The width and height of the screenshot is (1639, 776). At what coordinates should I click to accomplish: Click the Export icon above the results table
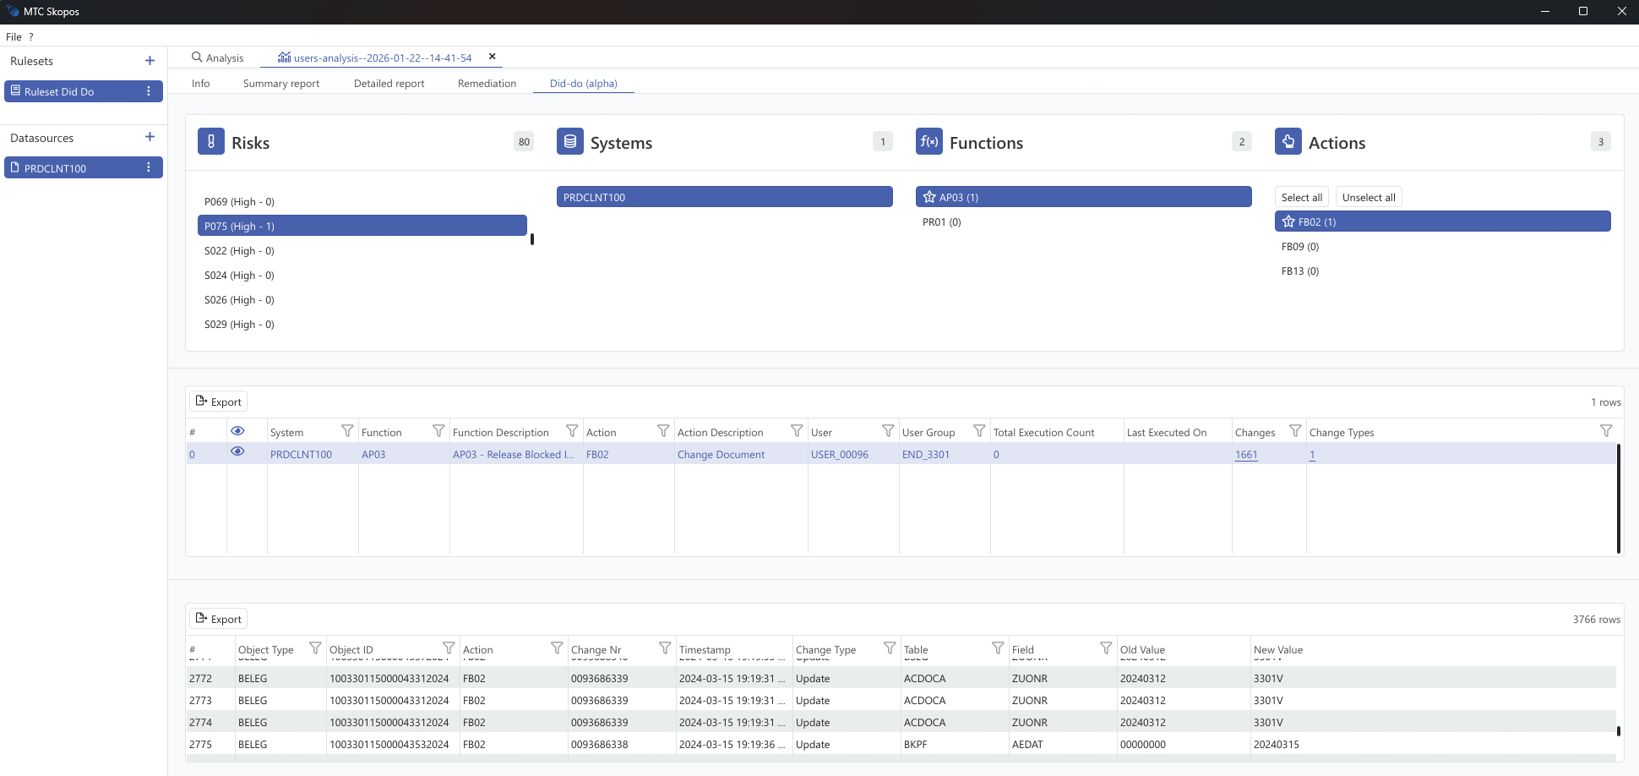[x=202, y=401]
